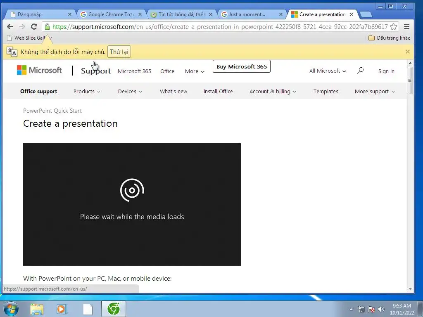
Task: Reload the page with the refresh icon
Action: tap(34, 26)
